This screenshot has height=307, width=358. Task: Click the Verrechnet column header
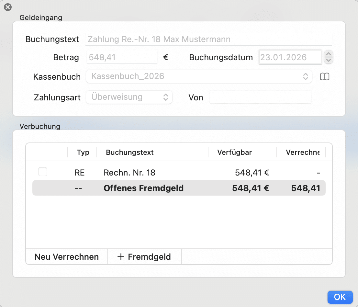click(302, 152)
